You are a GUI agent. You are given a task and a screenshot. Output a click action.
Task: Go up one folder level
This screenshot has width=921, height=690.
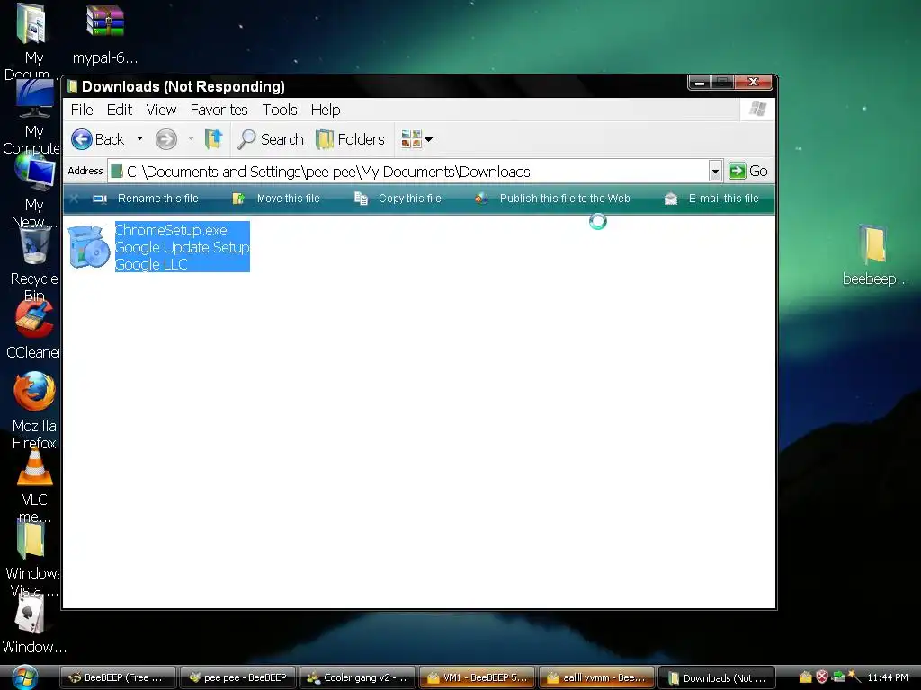point(213,139)
